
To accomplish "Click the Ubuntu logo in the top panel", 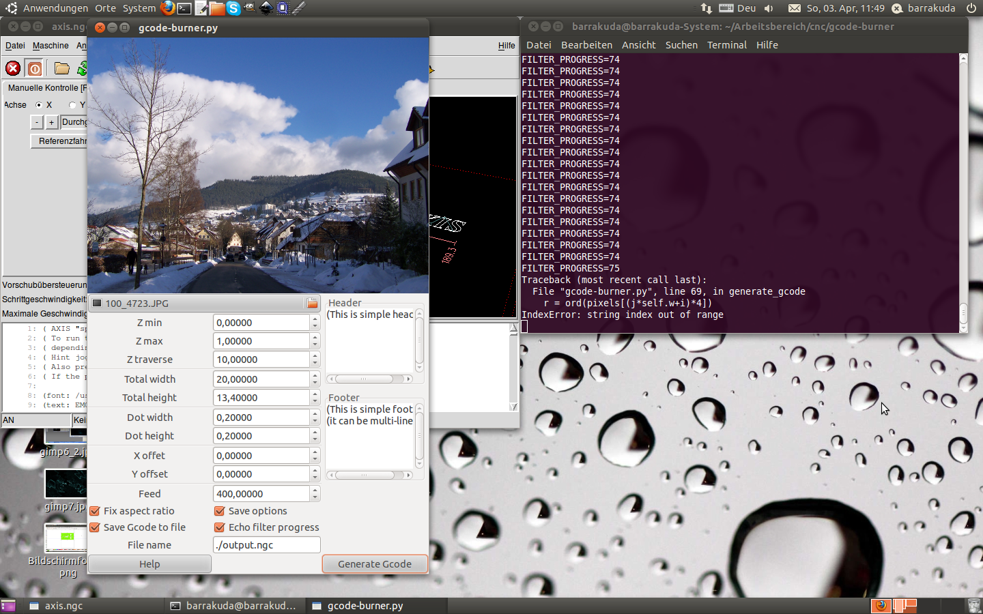I will pos(12,8).
